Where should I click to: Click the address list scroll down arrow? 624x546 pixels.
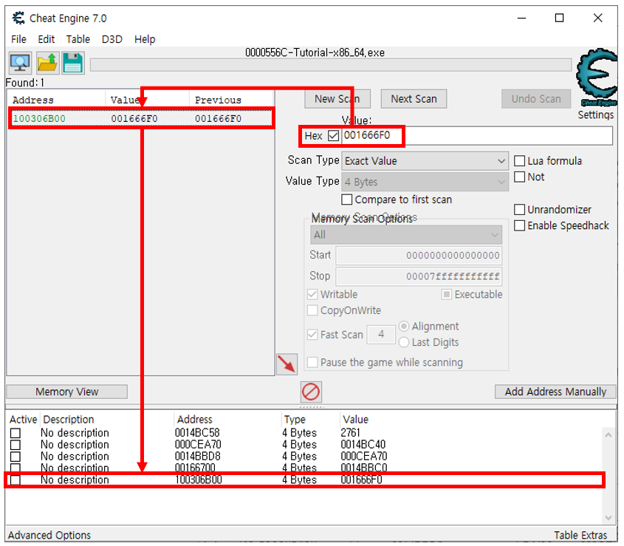pyautogui.click(x=608, y=517)
